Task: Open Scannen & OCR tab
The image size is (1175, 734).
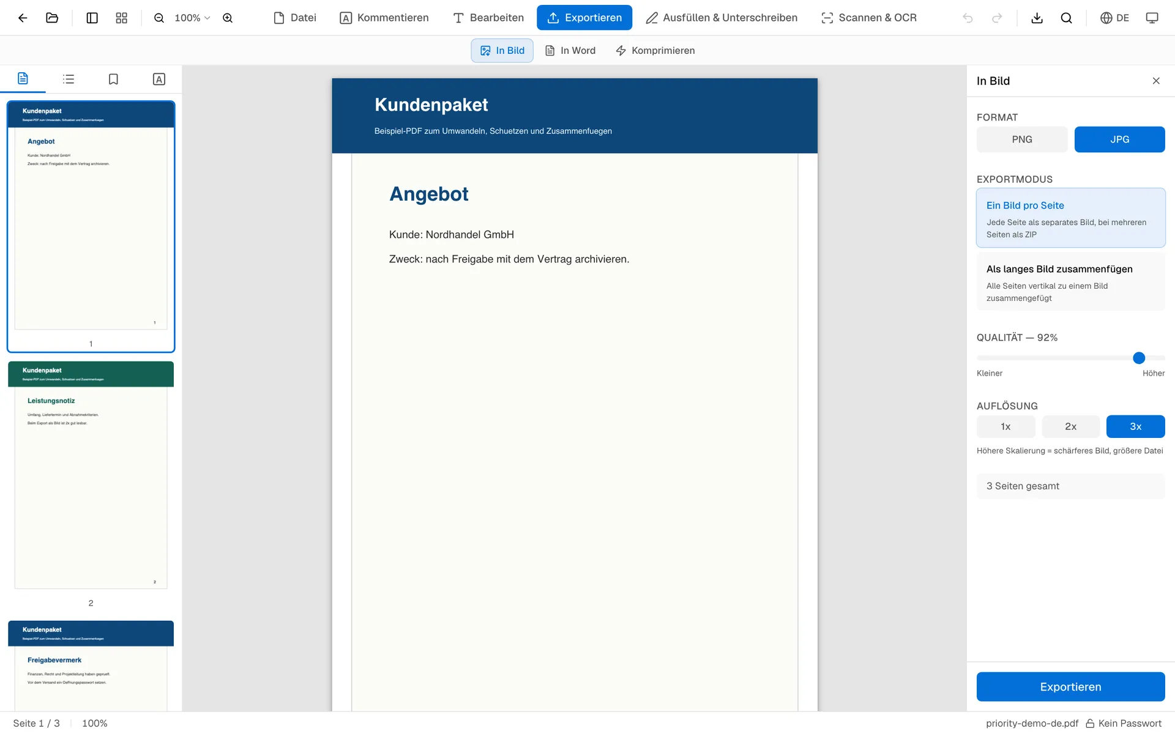Action: point(869,18)
